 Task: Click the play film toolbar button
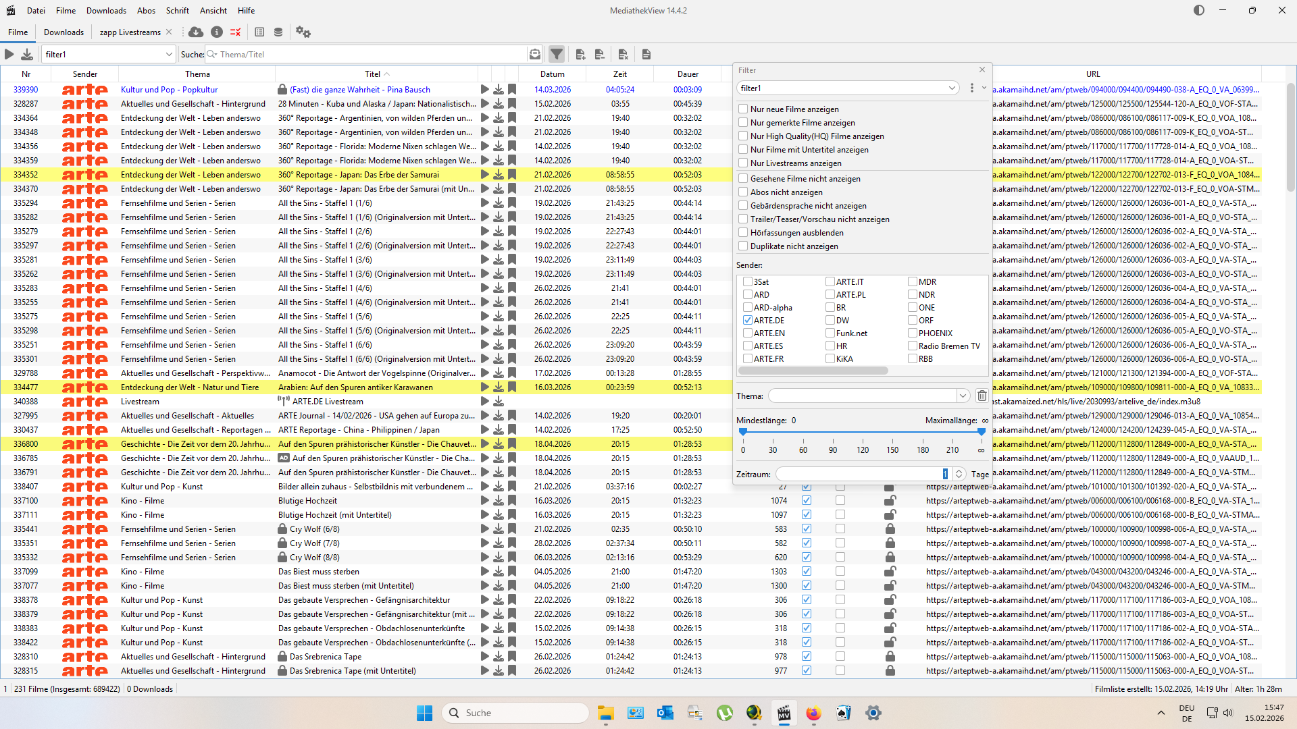(x=9, y=54)
